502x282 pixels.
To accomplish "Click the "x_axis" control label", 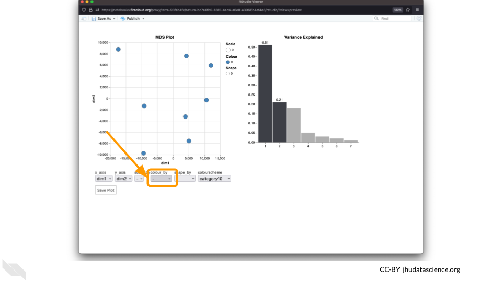I will 100,173.
